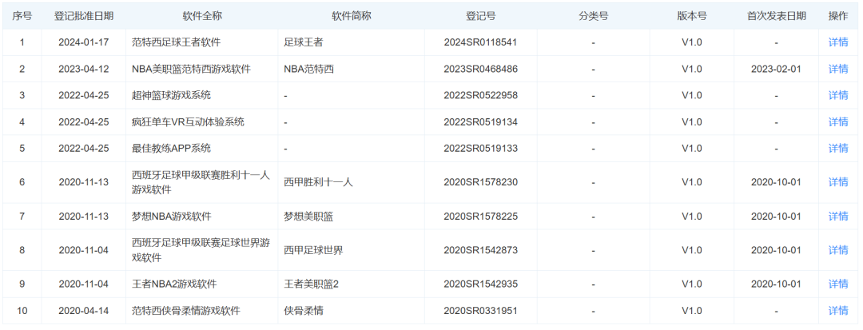The height and width of the screenshot is (330, 863).
Task: Click short name 足球王者
Action: [x=304, y=42]
